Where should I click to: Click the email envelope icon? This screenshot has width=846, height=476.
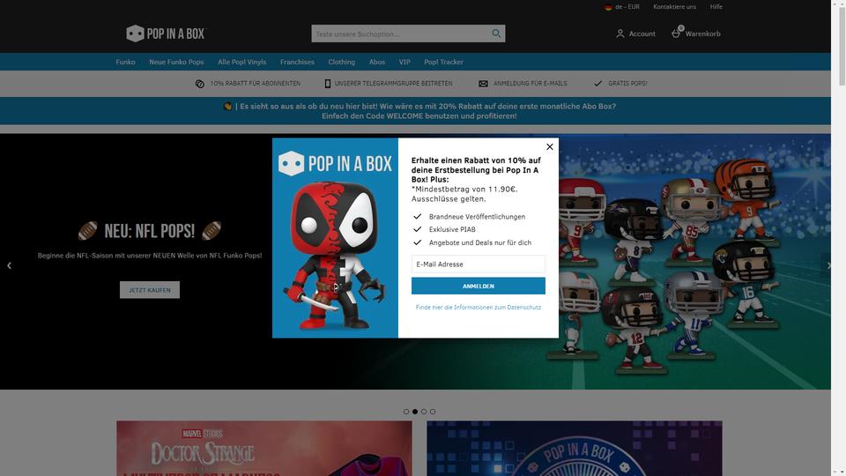click(x=483, y=84)
